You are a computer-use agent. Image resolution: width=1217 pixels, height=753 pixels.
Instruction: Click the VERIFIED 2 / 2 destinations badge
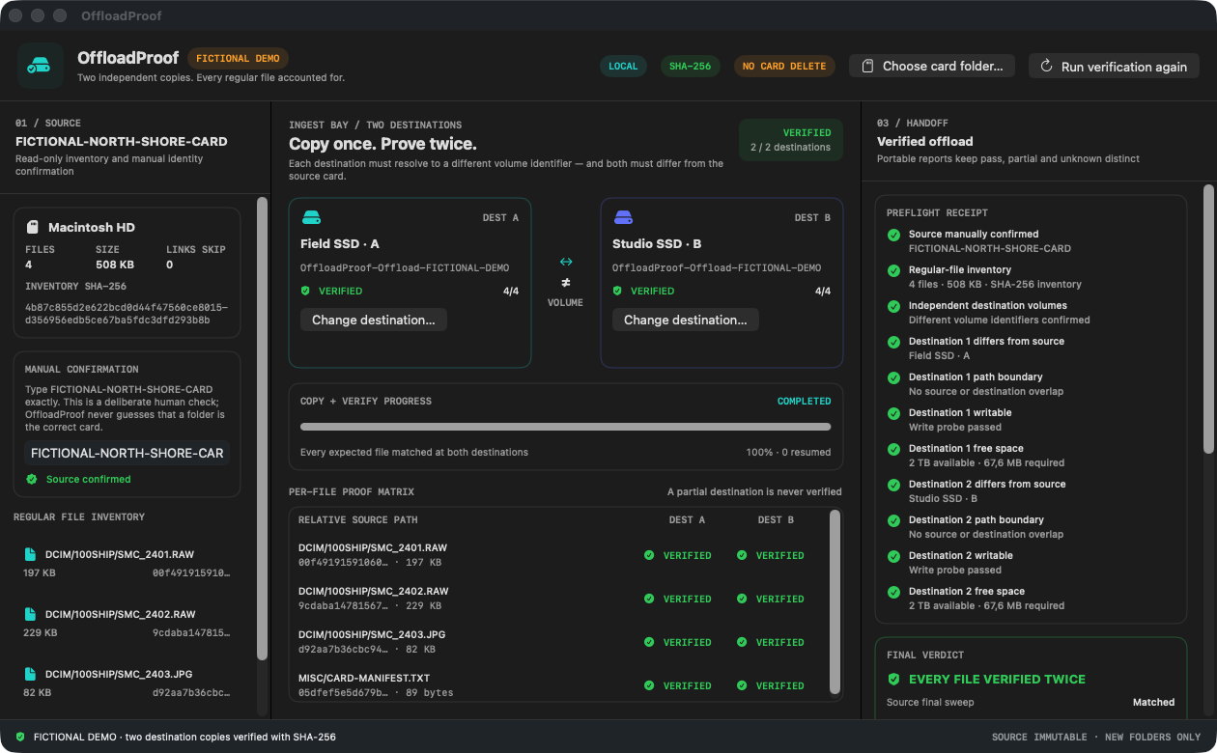[x=791, y=140]
